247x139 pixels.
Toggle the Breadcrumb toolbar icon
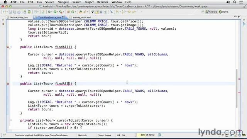[93, 12]
